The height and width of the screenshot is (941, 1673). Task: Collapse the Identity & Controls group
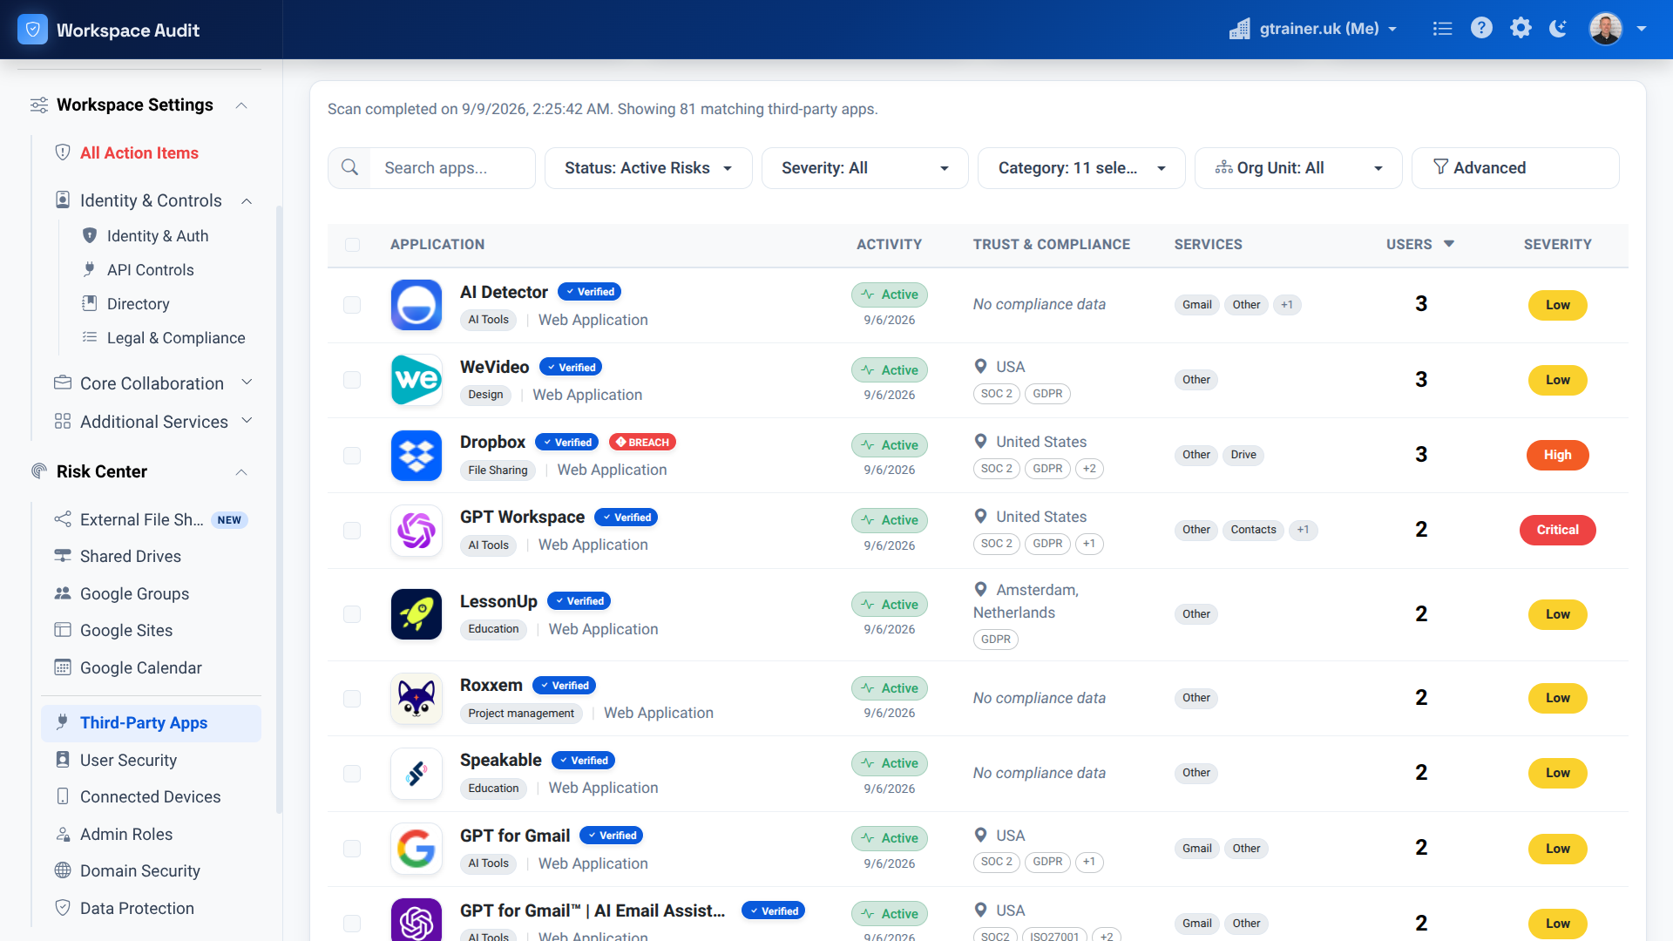(247, 201)
